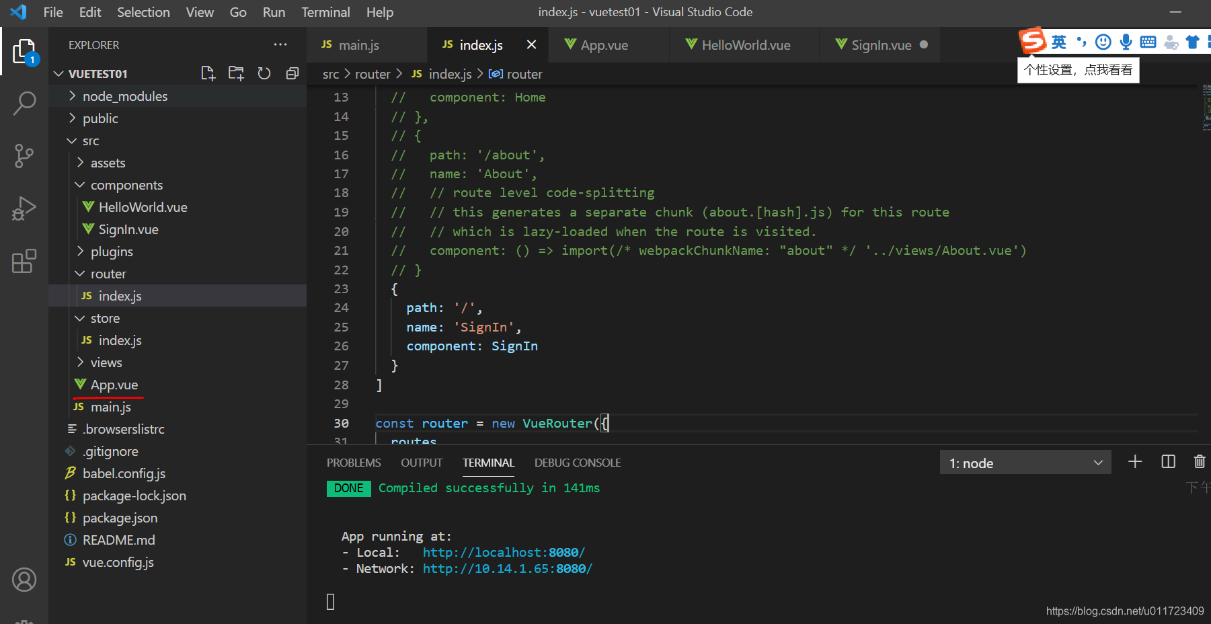Collapse the VUETEST01 root folder
1211x624 pixels.
(x=58, y=73)
